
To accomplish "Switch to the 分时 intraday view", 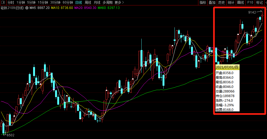I will tap(11, 2).
